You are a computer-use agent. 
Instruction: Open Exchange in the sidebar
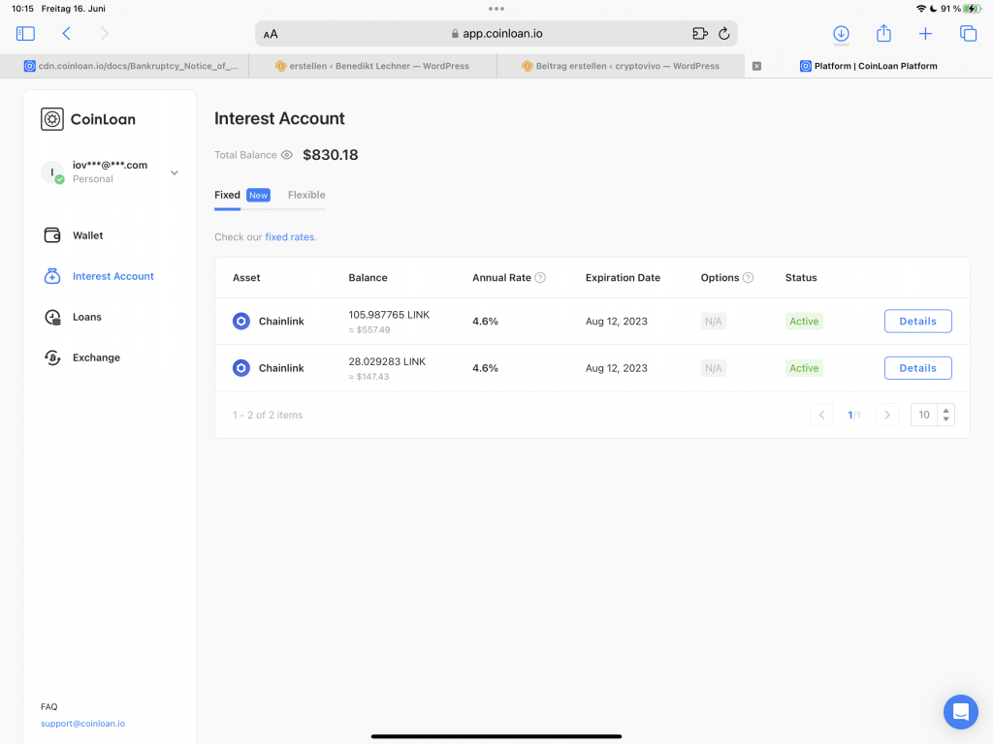click(96, 357)
